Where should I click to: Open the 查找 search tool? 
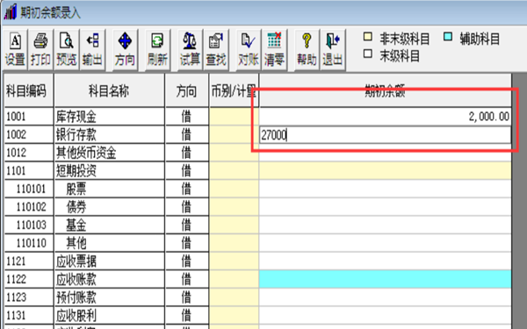pyautogui.click(x=216, y=49)
